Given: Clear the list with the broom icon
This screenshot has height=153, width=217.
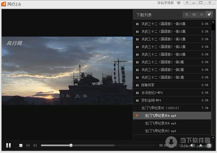Looking at the screenshot, I should 209,14.
